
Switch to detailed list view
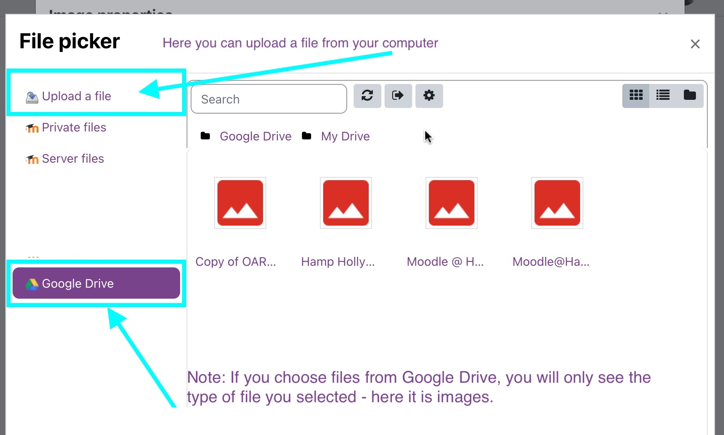tap(663, 96)
